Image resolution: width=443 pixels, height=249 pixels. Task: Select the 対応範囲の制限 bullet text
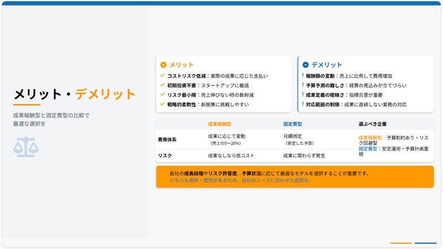[x=356, y=105]
